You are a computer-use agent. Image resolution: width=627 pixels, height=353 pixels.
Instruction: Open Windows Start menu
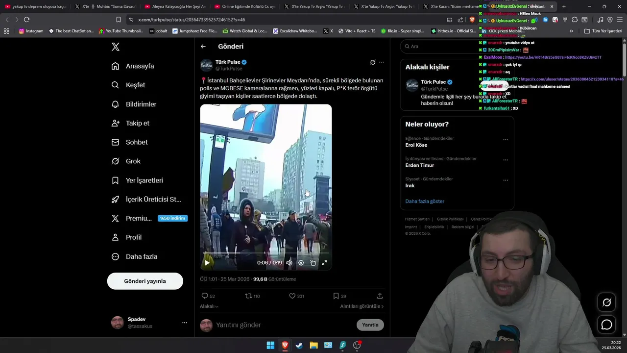270,345
